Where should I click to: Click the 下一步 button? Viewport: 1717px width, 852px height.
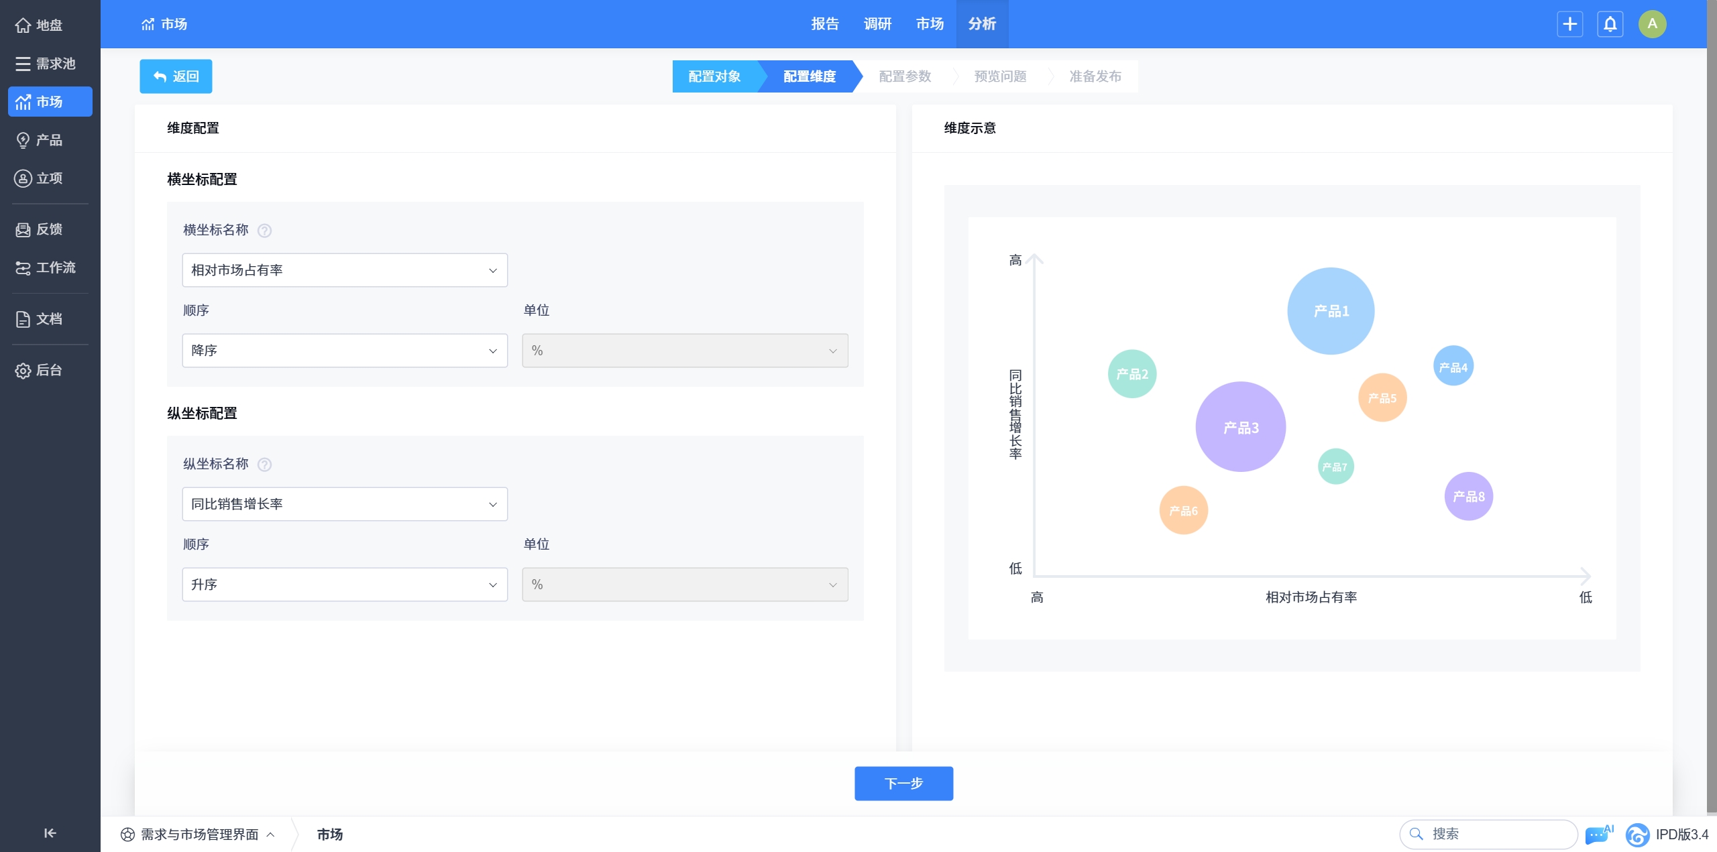903,783
